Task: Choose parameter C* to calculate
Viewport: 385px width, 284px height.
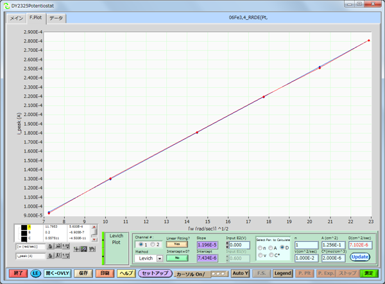Action: [271, 255]
